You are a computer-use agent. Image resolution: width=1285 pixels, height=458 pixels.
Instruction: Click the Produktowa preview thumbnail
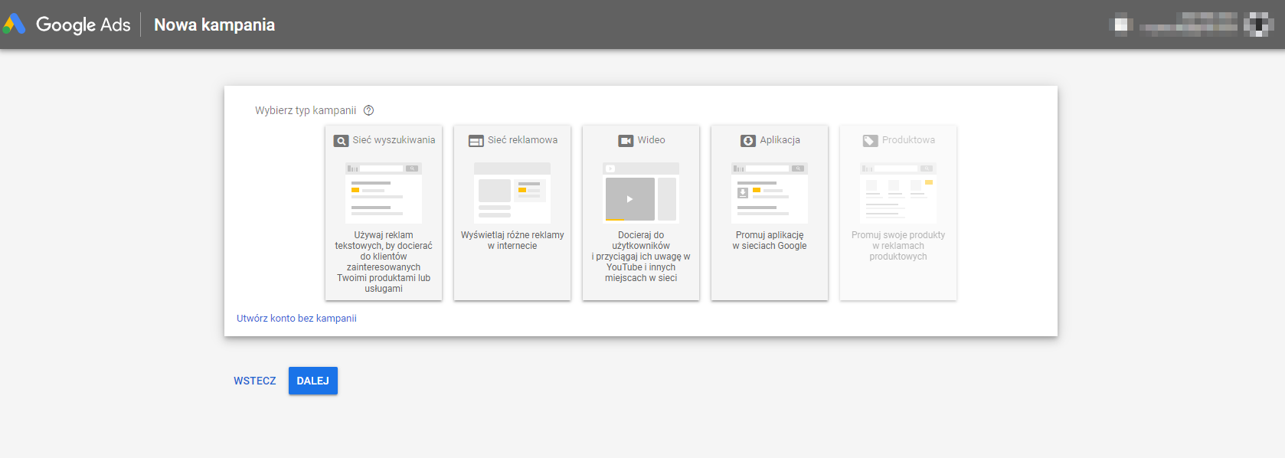898,192
